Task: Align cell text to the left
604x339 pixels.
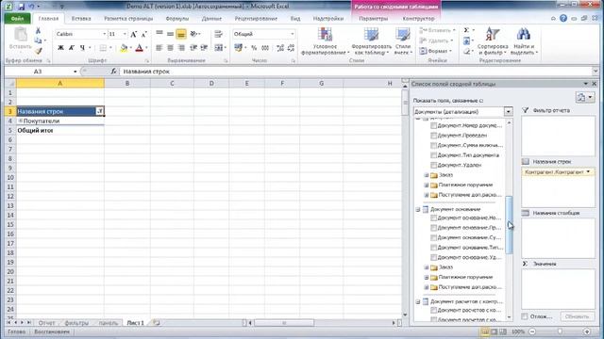Action: pos(159,48)
